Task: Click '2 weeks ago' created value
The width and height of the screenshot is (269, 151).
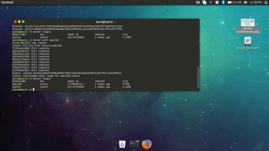Action: tap(103, 84)
